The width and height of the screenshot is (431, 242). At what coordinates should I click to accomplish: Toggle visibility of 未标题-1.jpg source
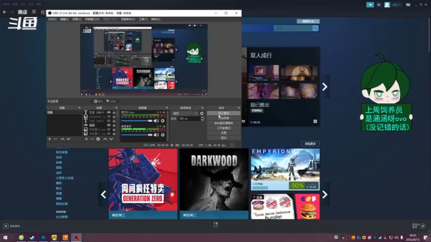coord(109,133)
